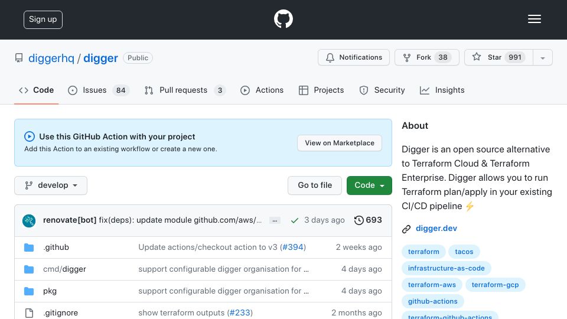Click the green commit status checkmark
This screenshot has height=319, width=567.
tap(295, 220)
